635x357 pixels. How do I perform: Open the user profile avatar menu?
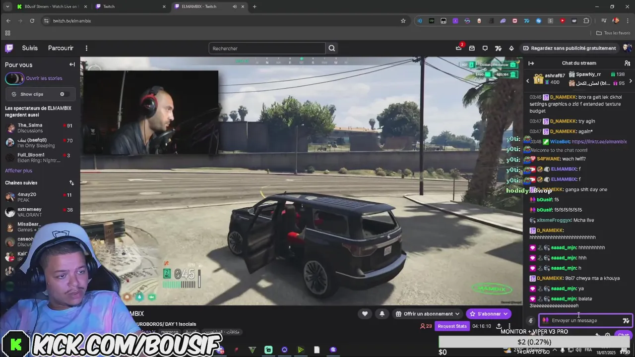click(x=627, y=48)
